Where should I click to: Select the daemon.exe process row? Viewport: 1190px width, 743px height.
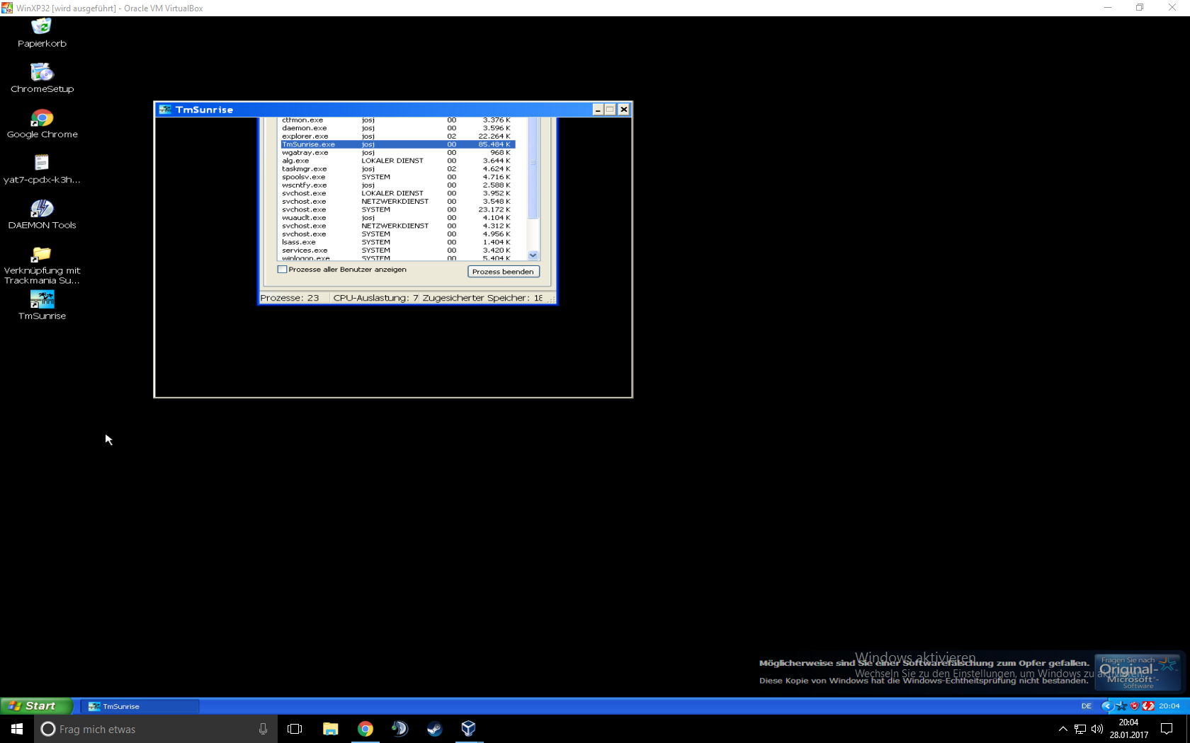pos(397,128)
